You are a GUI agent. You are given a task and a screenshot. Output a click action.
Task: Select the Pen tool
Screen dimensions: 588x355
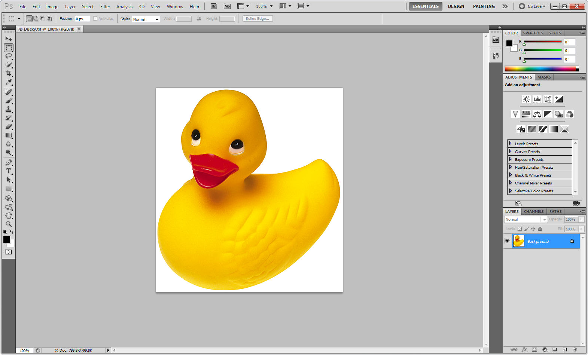click(x=9, y=162)
